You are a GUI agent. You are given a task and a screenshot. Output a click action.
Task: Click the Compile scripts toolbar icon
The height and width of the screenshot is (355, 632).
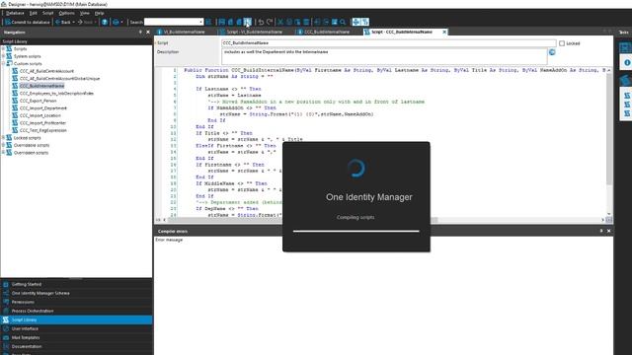click(x=248, y=22)
